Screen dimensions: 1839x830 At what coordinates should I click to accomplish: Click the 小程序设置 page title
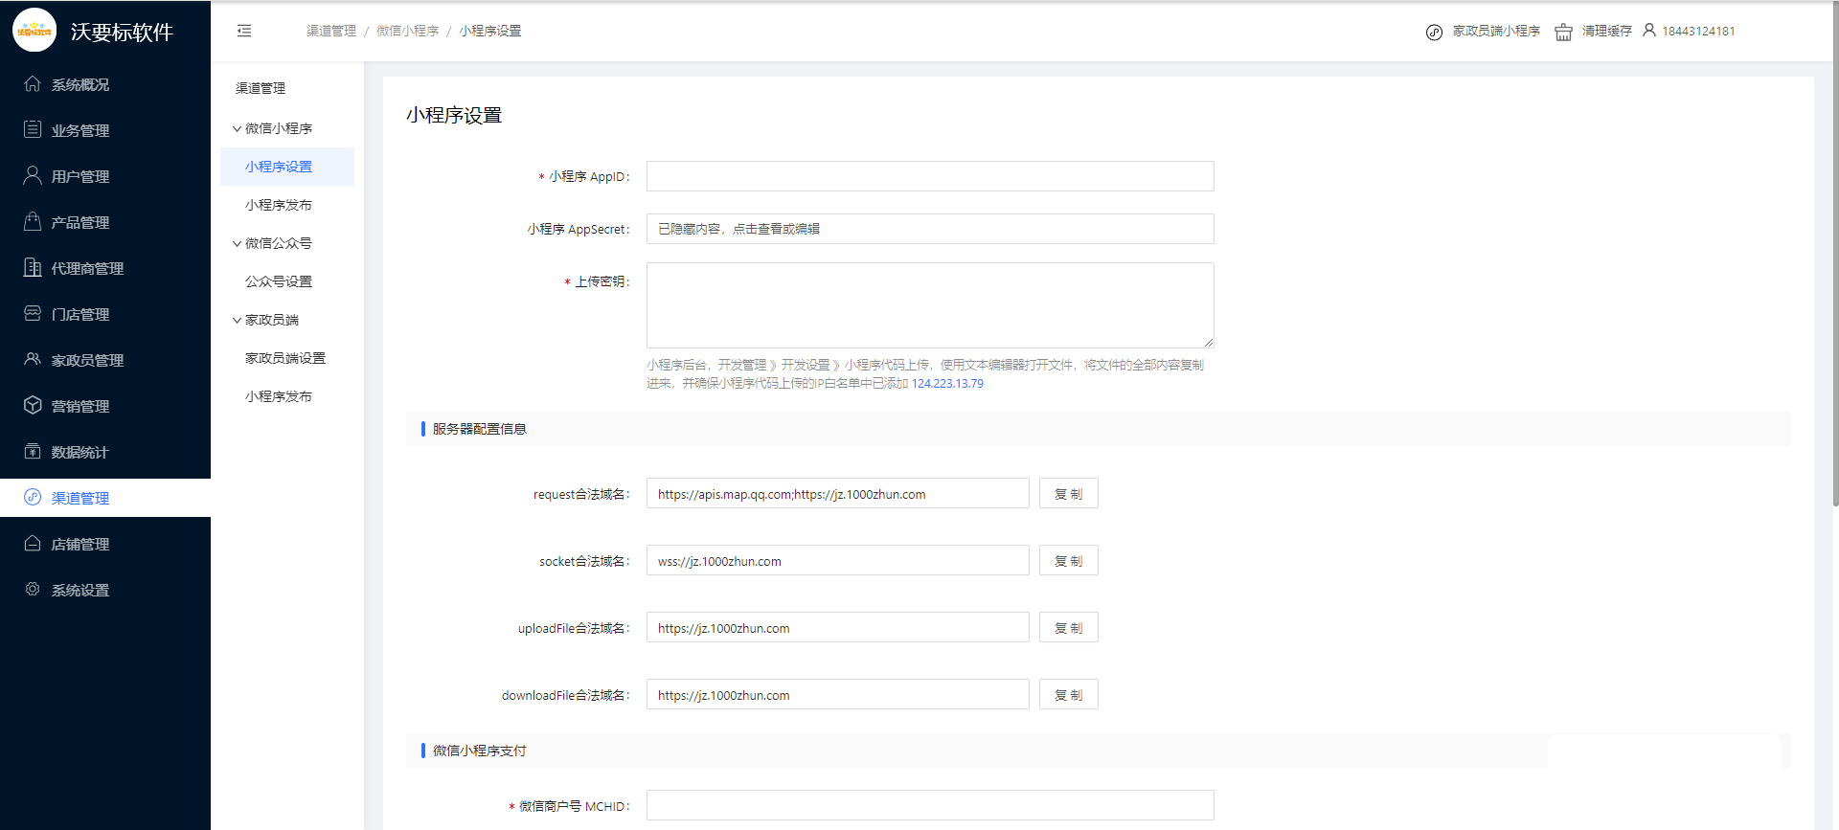tap(454, 115)
